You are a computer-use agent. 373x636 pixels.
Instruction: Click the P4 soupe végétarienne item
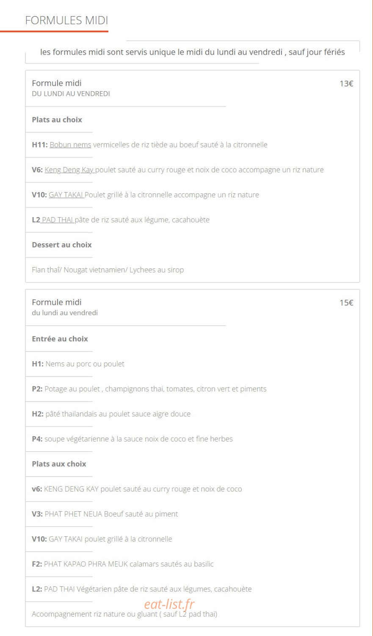[x=132, y=439]
